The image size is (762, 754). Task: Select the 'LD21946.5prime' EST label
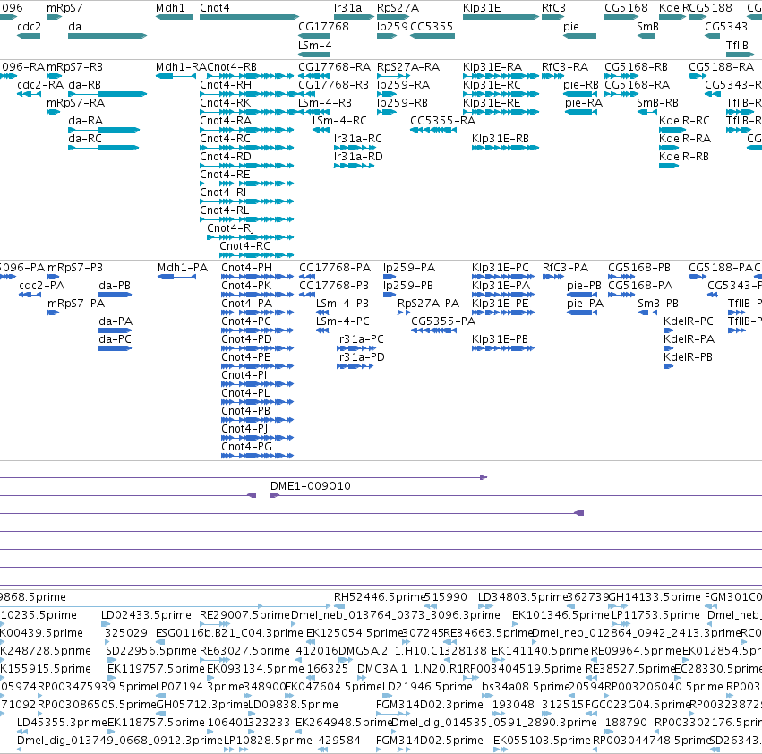[428, 687]
